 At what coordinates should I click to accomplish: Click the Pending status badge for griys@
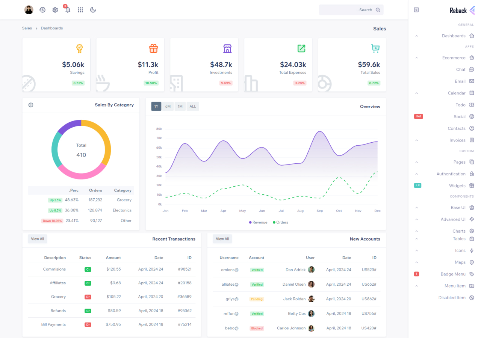point(257,299)
